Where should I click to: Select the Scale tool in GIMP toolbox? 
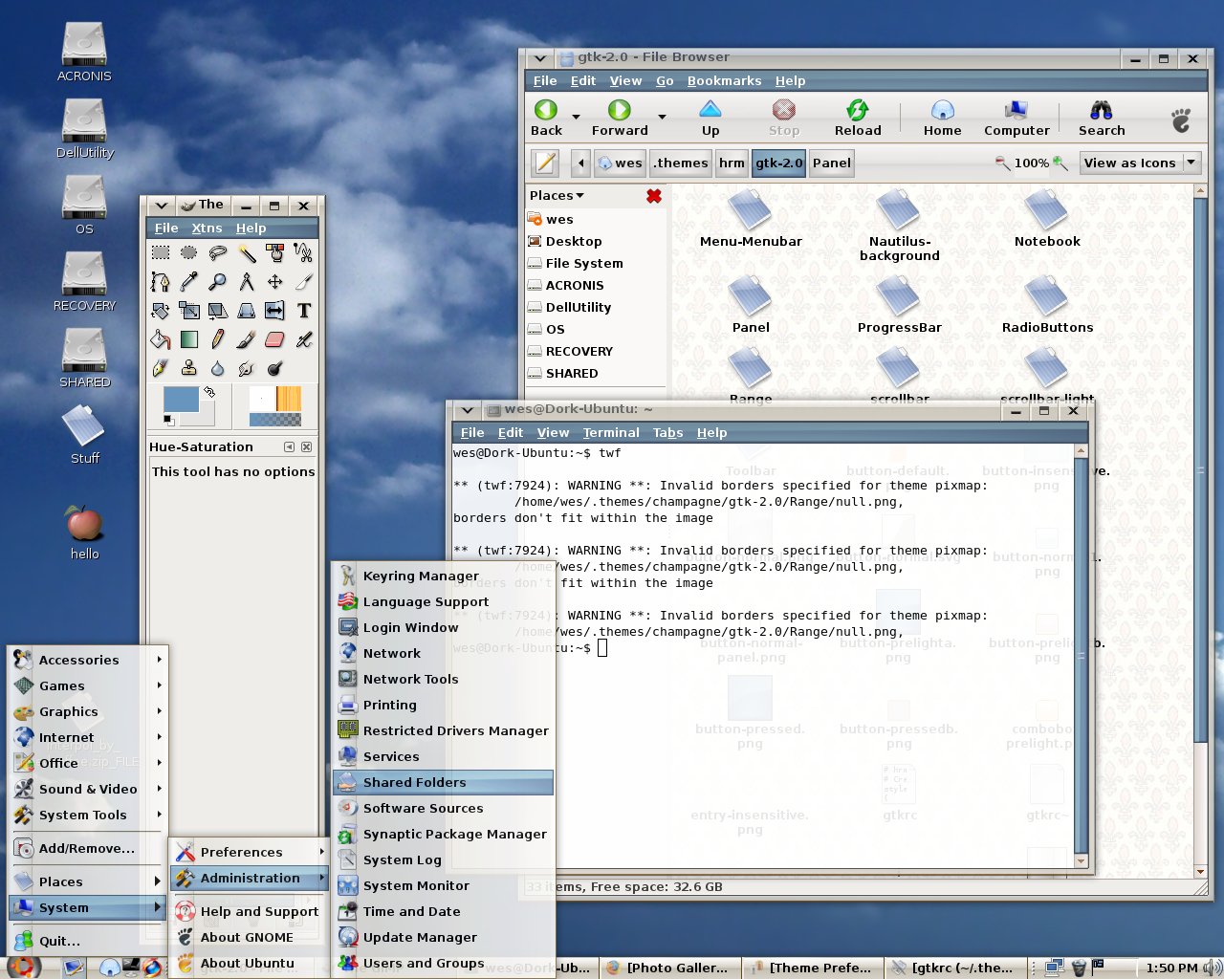[189, 311]
